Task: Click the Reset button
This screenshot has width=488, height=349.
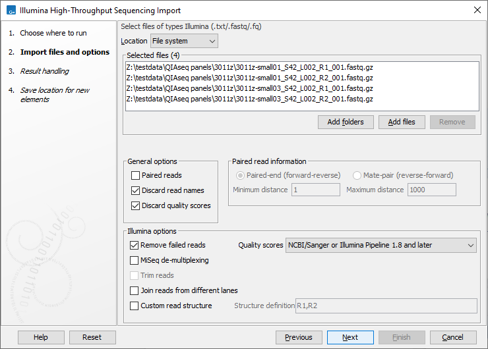Action: (92, 337)
